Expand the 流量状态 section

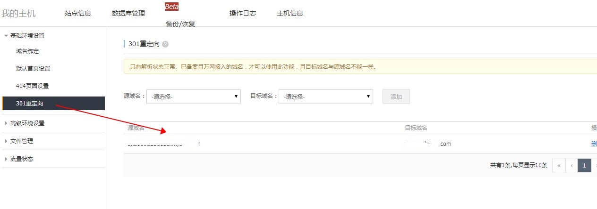(x=21, y=159)
